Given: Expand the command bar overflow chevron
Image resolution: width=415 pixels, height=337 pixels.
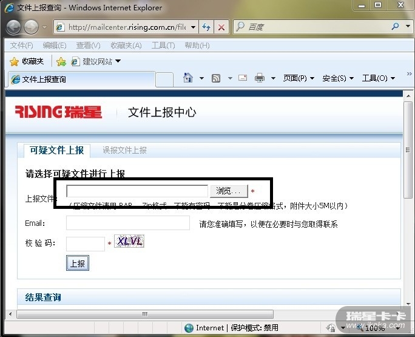Looking at the screenshot, I should [409, 73].
